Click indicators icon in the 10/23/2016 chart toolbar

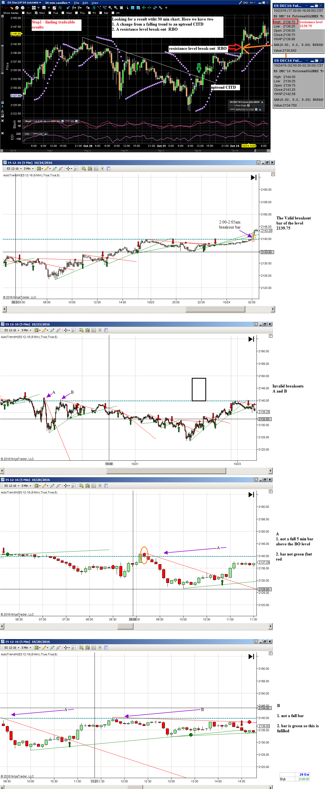(x=88, y=330)
